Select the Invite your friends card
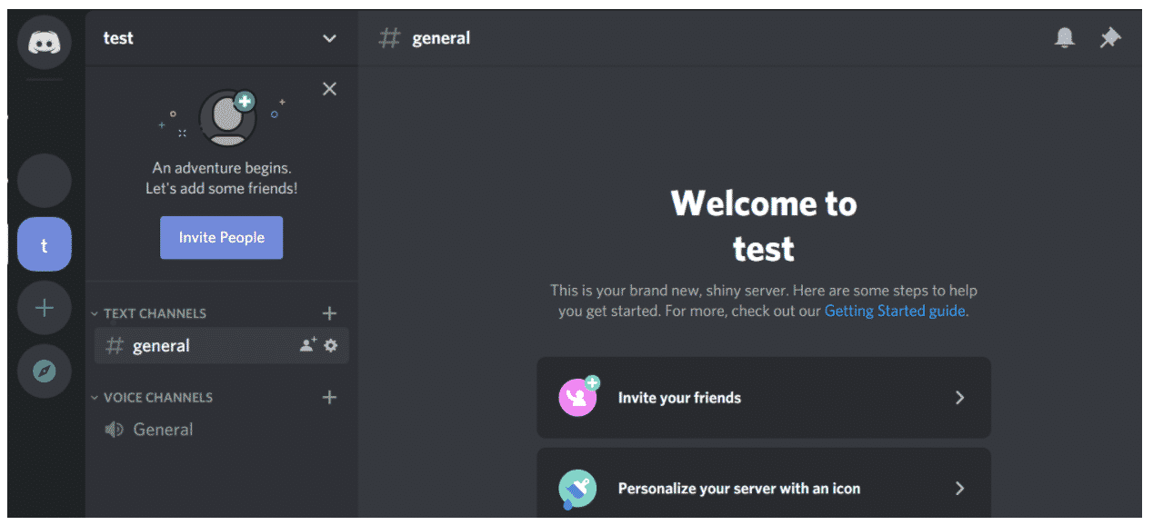 click(763, 398)
